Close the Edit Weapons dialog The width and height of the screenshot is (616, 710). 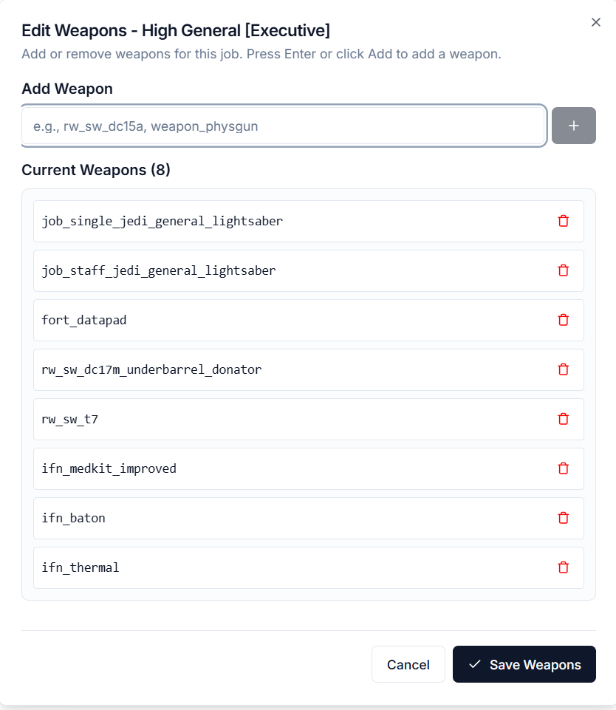coord(596,22)
